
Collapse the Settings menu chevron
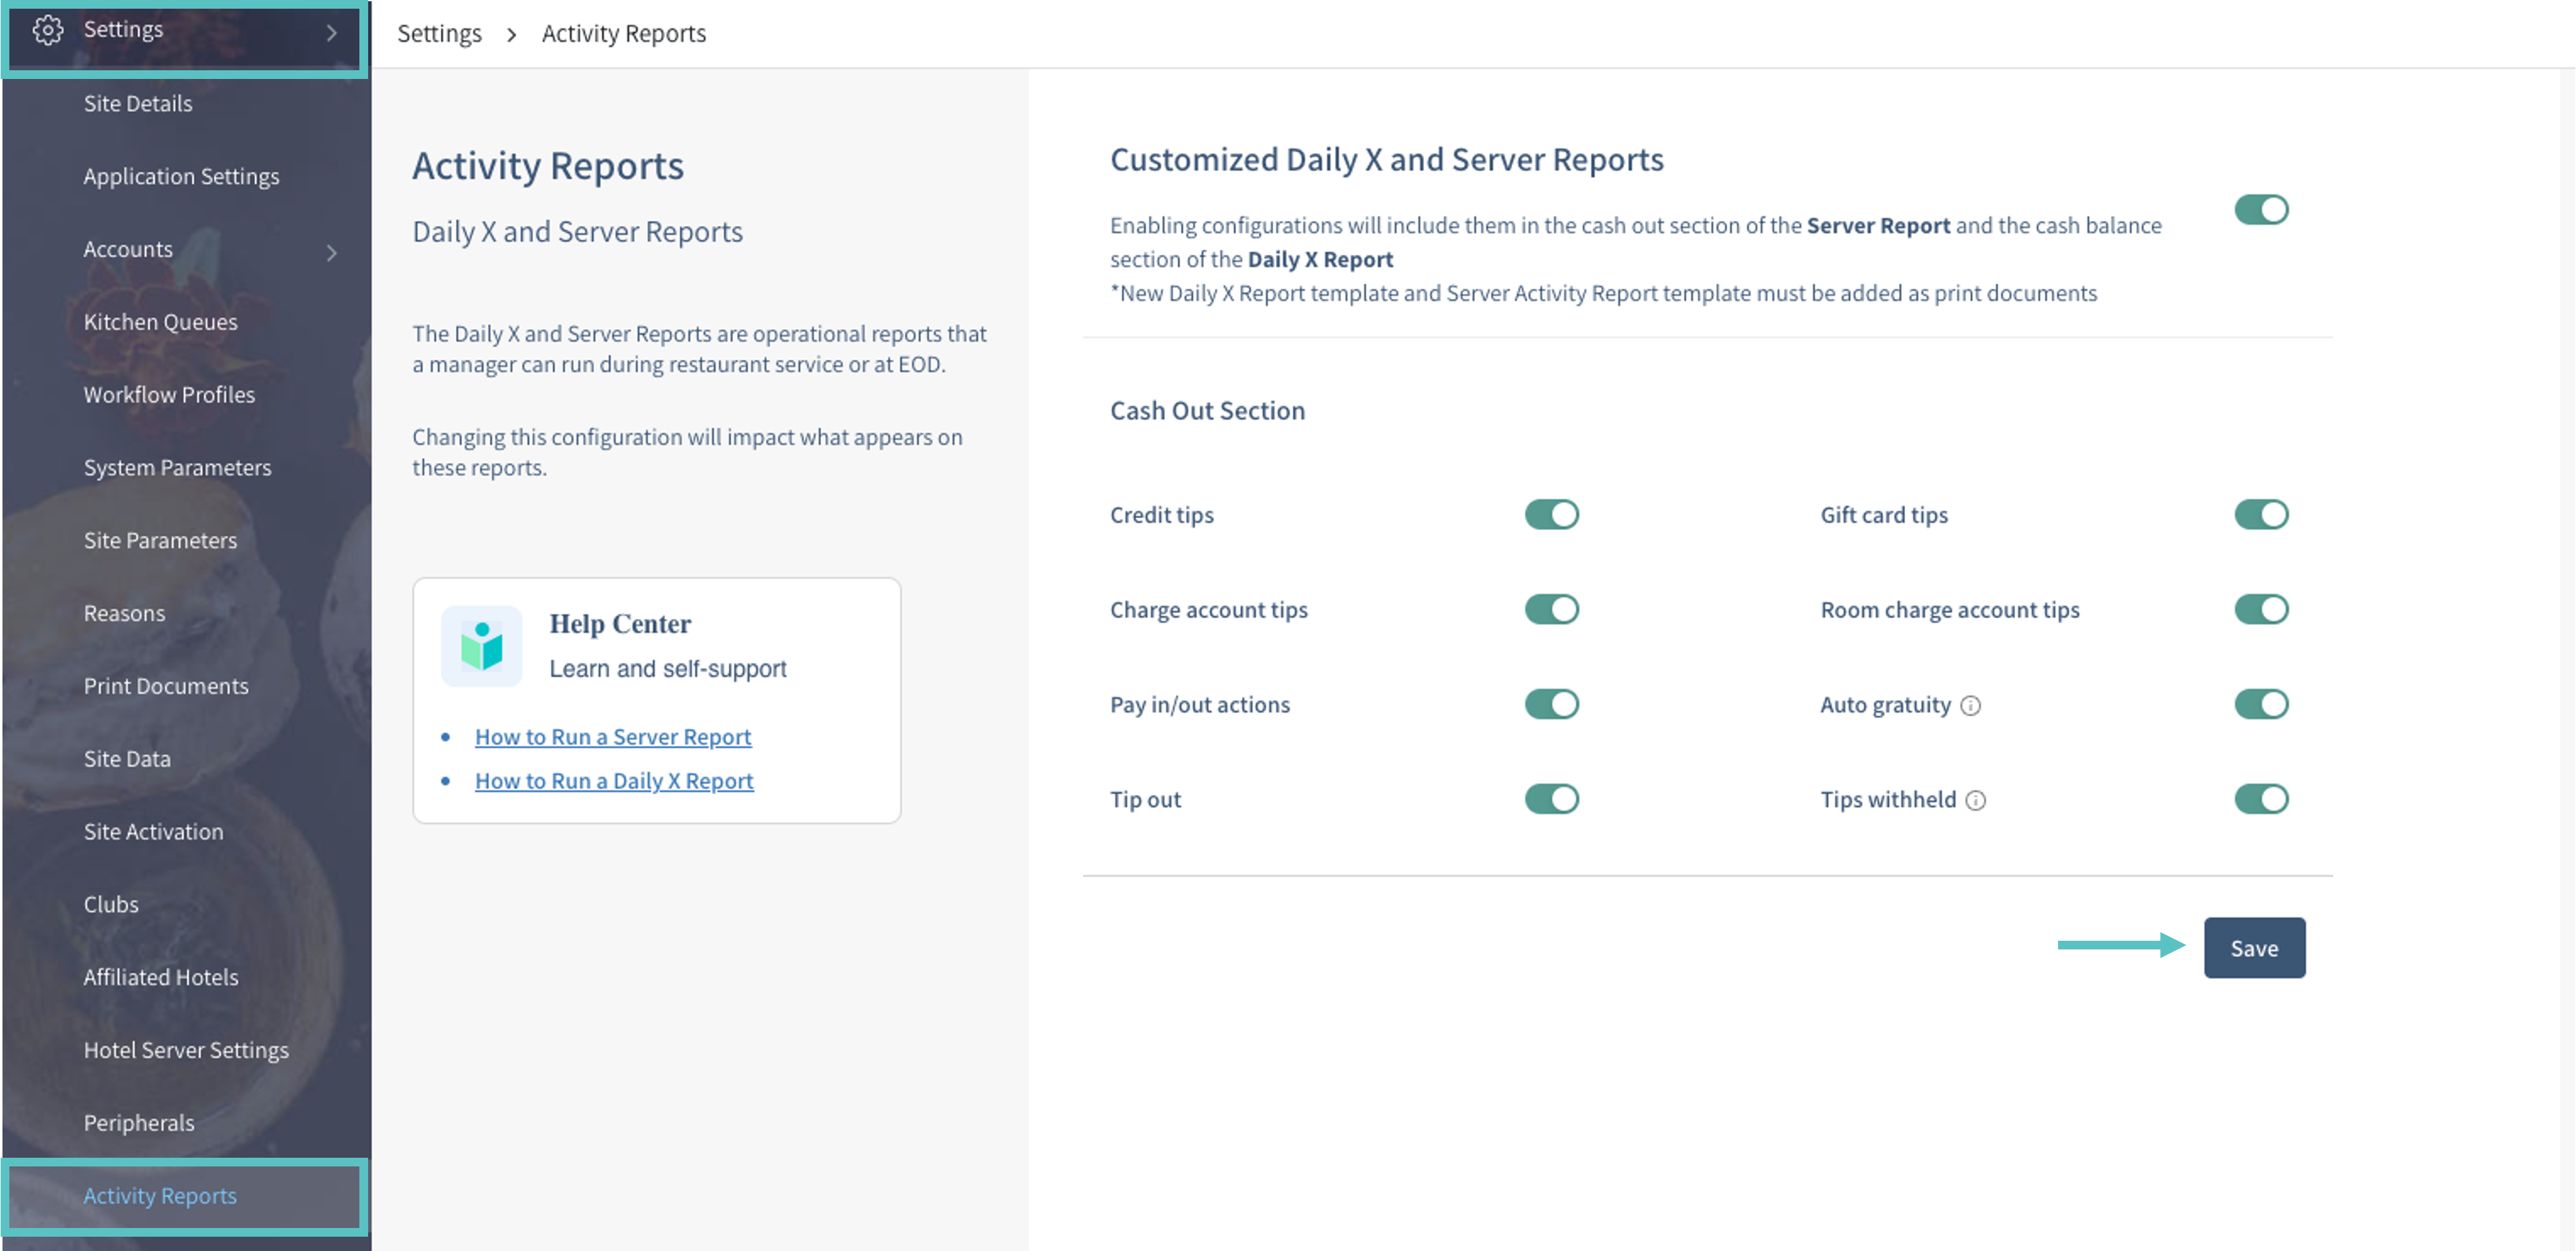click(332, 33)
